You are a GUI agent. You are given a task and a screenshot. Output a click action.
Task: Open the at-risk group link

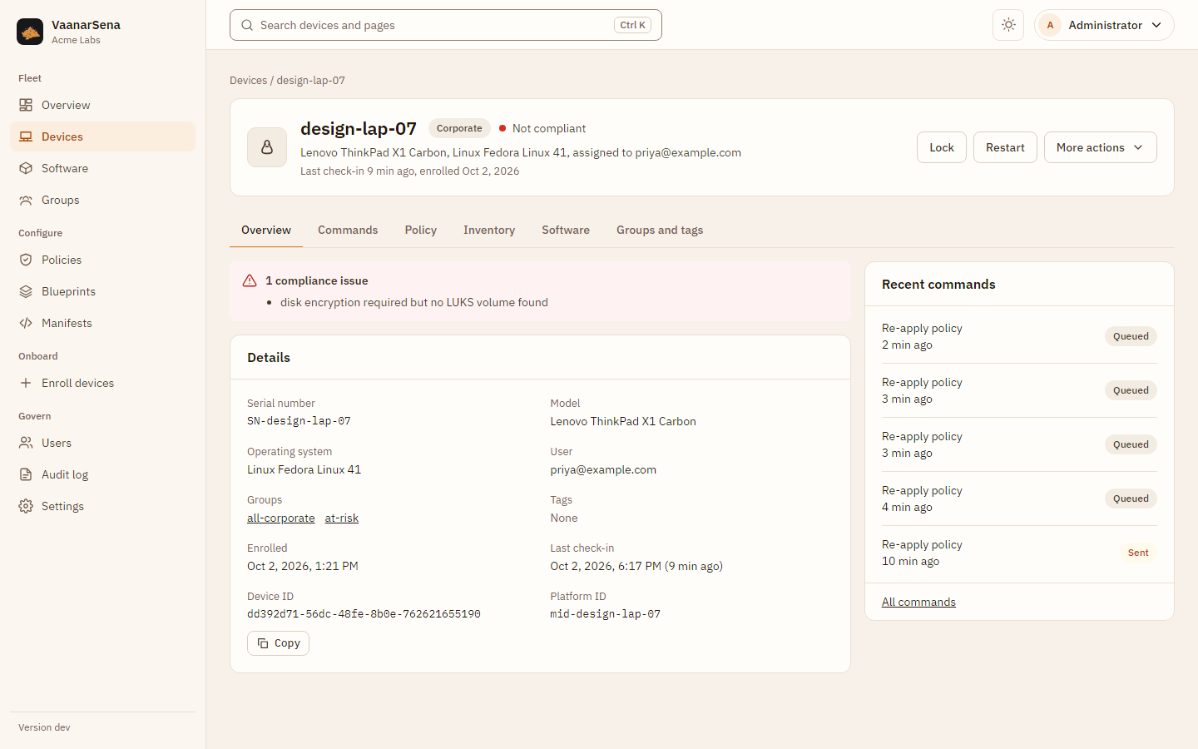click(x=342, y=518)
